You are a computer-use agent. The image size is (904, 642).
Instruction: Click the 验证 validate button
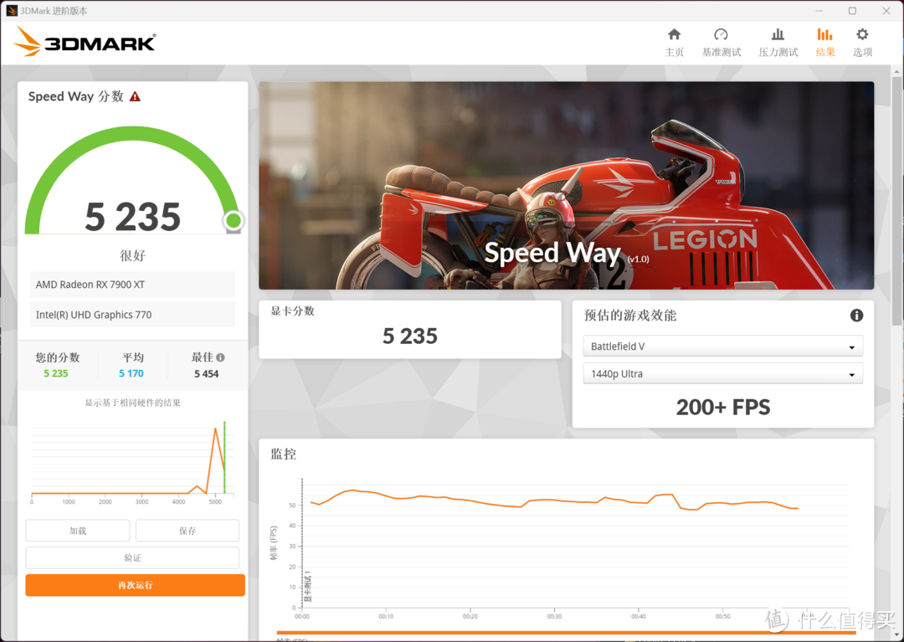coord(132,557)
